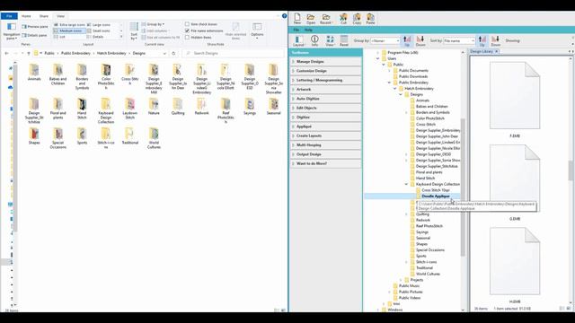This screenshot has height=323, width=575.
Task: Click Sort by Up icon
Action: point(482,39)
